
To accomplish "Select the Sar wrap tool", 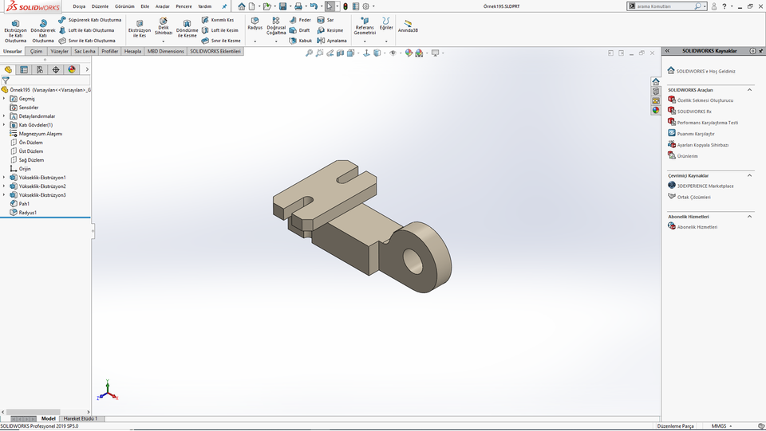I will [326, 20].
